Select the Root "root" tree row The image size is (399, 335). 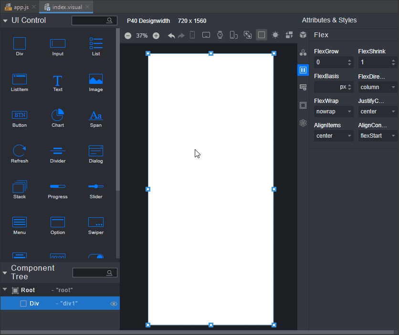pos(60,290)
